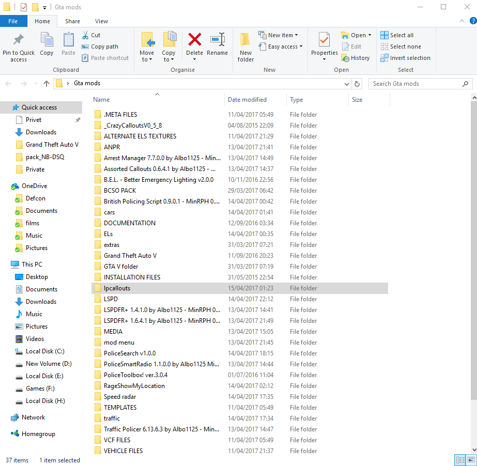This screenshot has width=477, height=466.
Task: Switch to the View ribbon tab
Action: click(101, 21)
